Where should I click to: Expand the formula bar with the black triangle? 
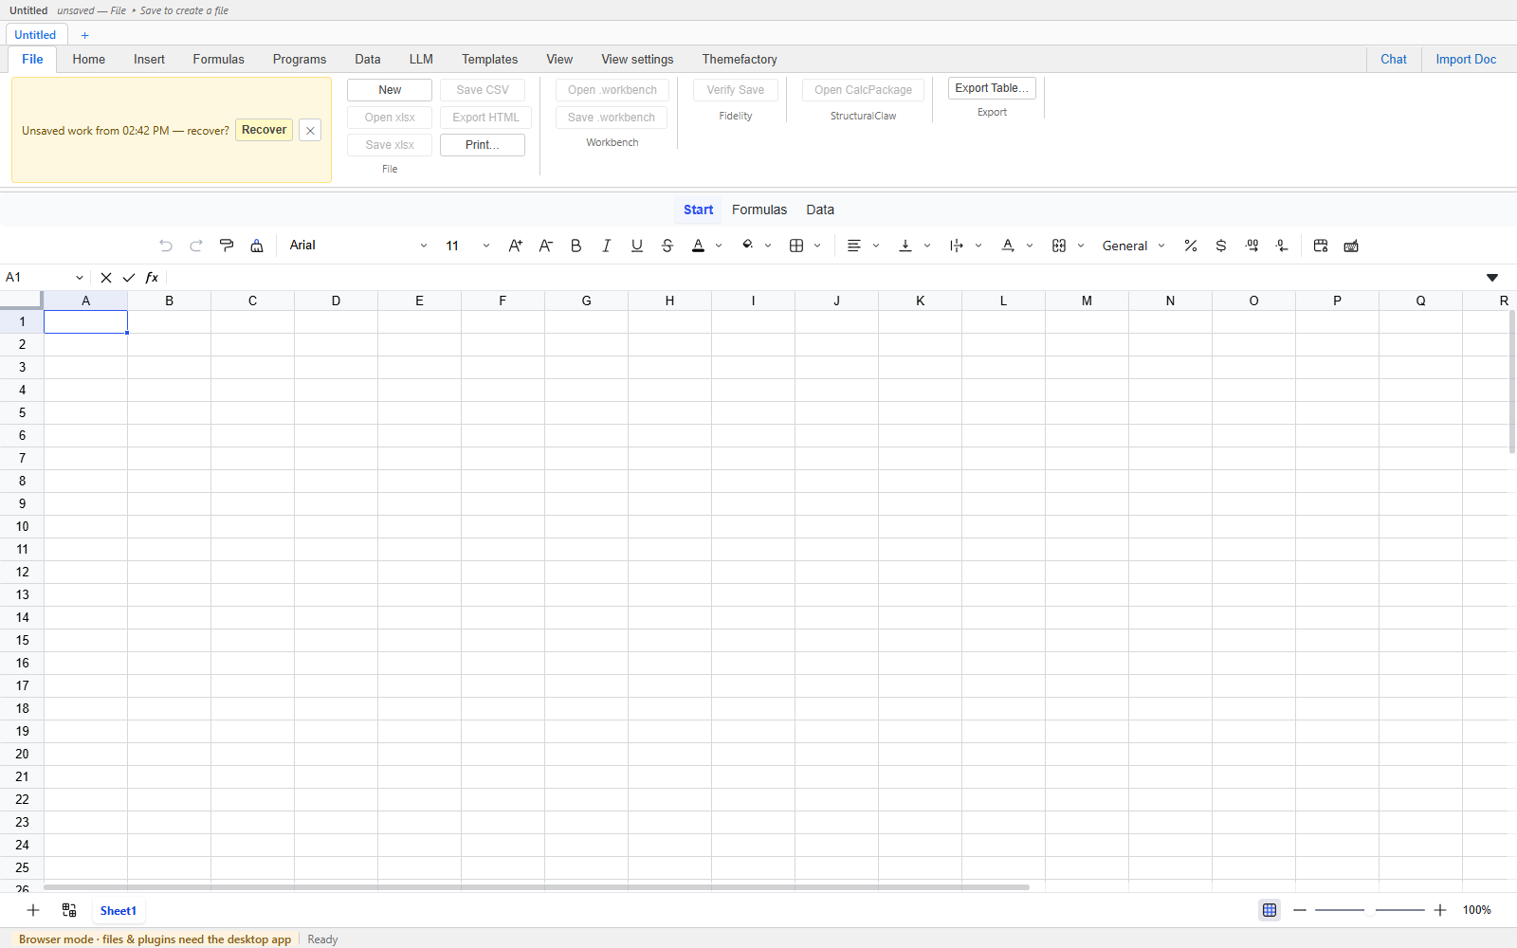tap(1492, 278)
